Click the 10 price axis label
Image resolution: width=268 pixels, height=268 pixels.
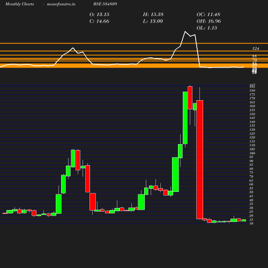251,224
